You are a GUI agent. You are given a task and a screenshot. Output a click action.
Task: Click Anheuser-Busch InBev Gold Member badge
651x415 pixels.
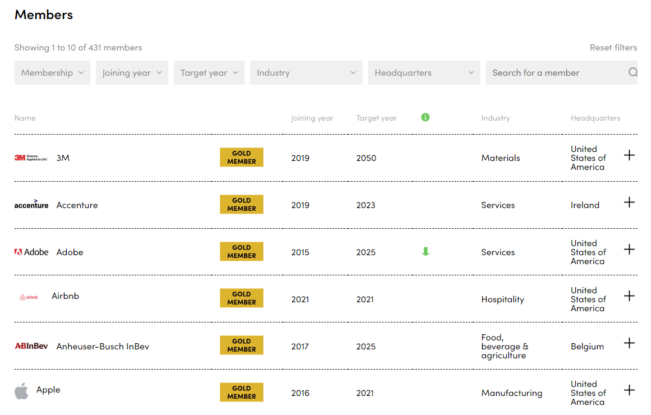242,345
